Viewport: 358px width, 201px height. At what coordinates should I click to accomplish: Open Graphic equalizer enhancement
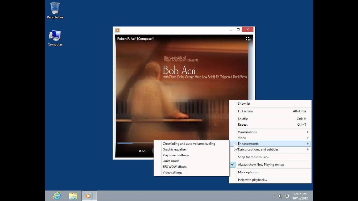point(192,149)
